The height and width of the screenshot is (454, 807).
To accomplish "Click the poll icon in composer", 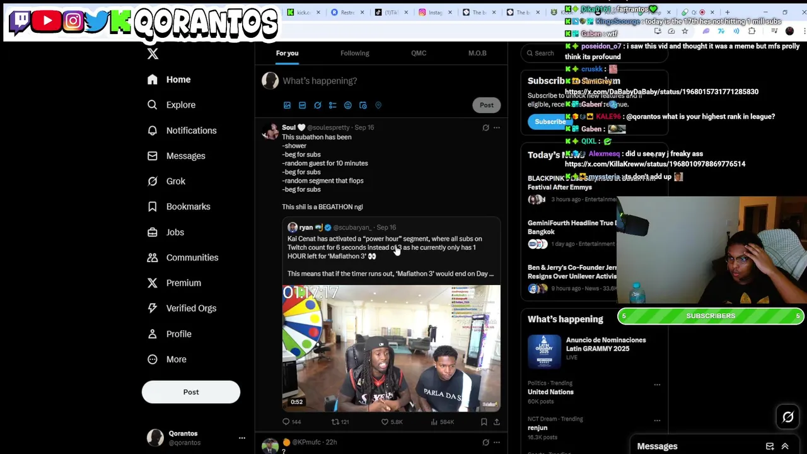I will point(332,105).
